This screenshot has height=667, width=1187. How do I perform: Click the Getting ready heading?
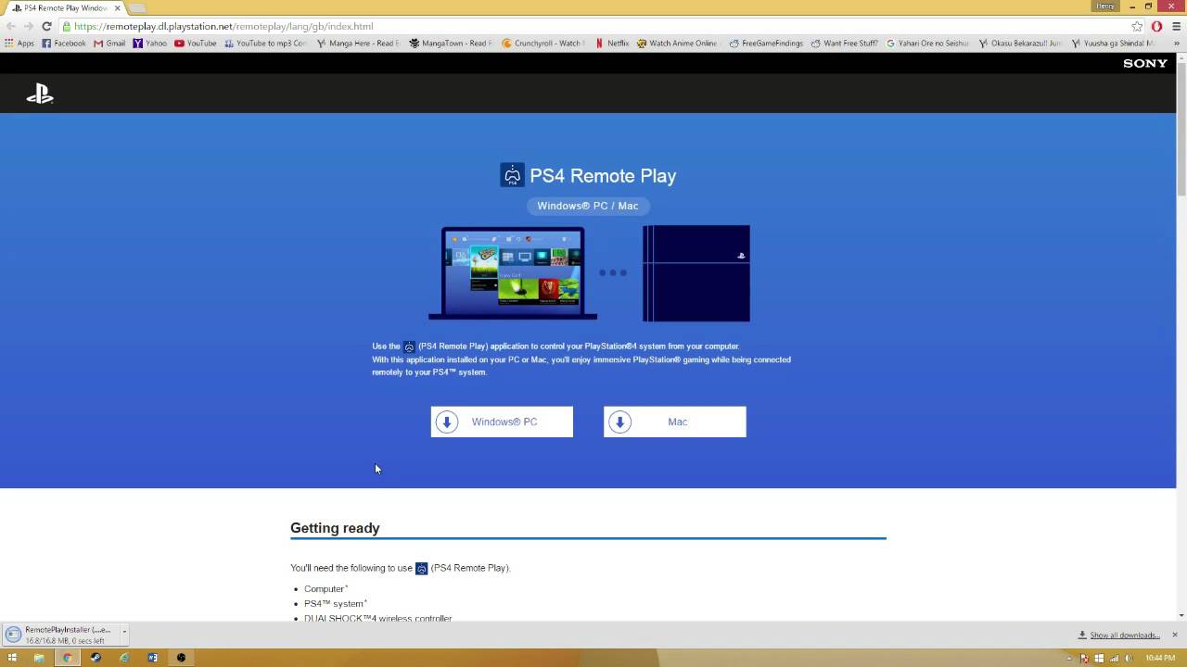[x=335, y=528]
